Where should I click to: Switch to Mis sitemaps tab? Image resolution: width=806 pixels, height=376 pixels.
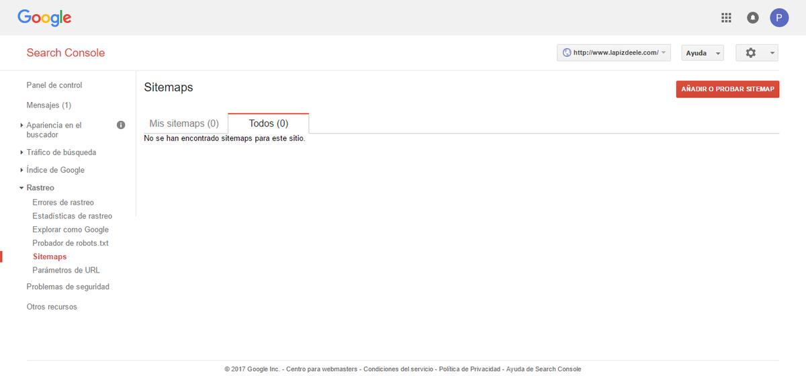184,124
